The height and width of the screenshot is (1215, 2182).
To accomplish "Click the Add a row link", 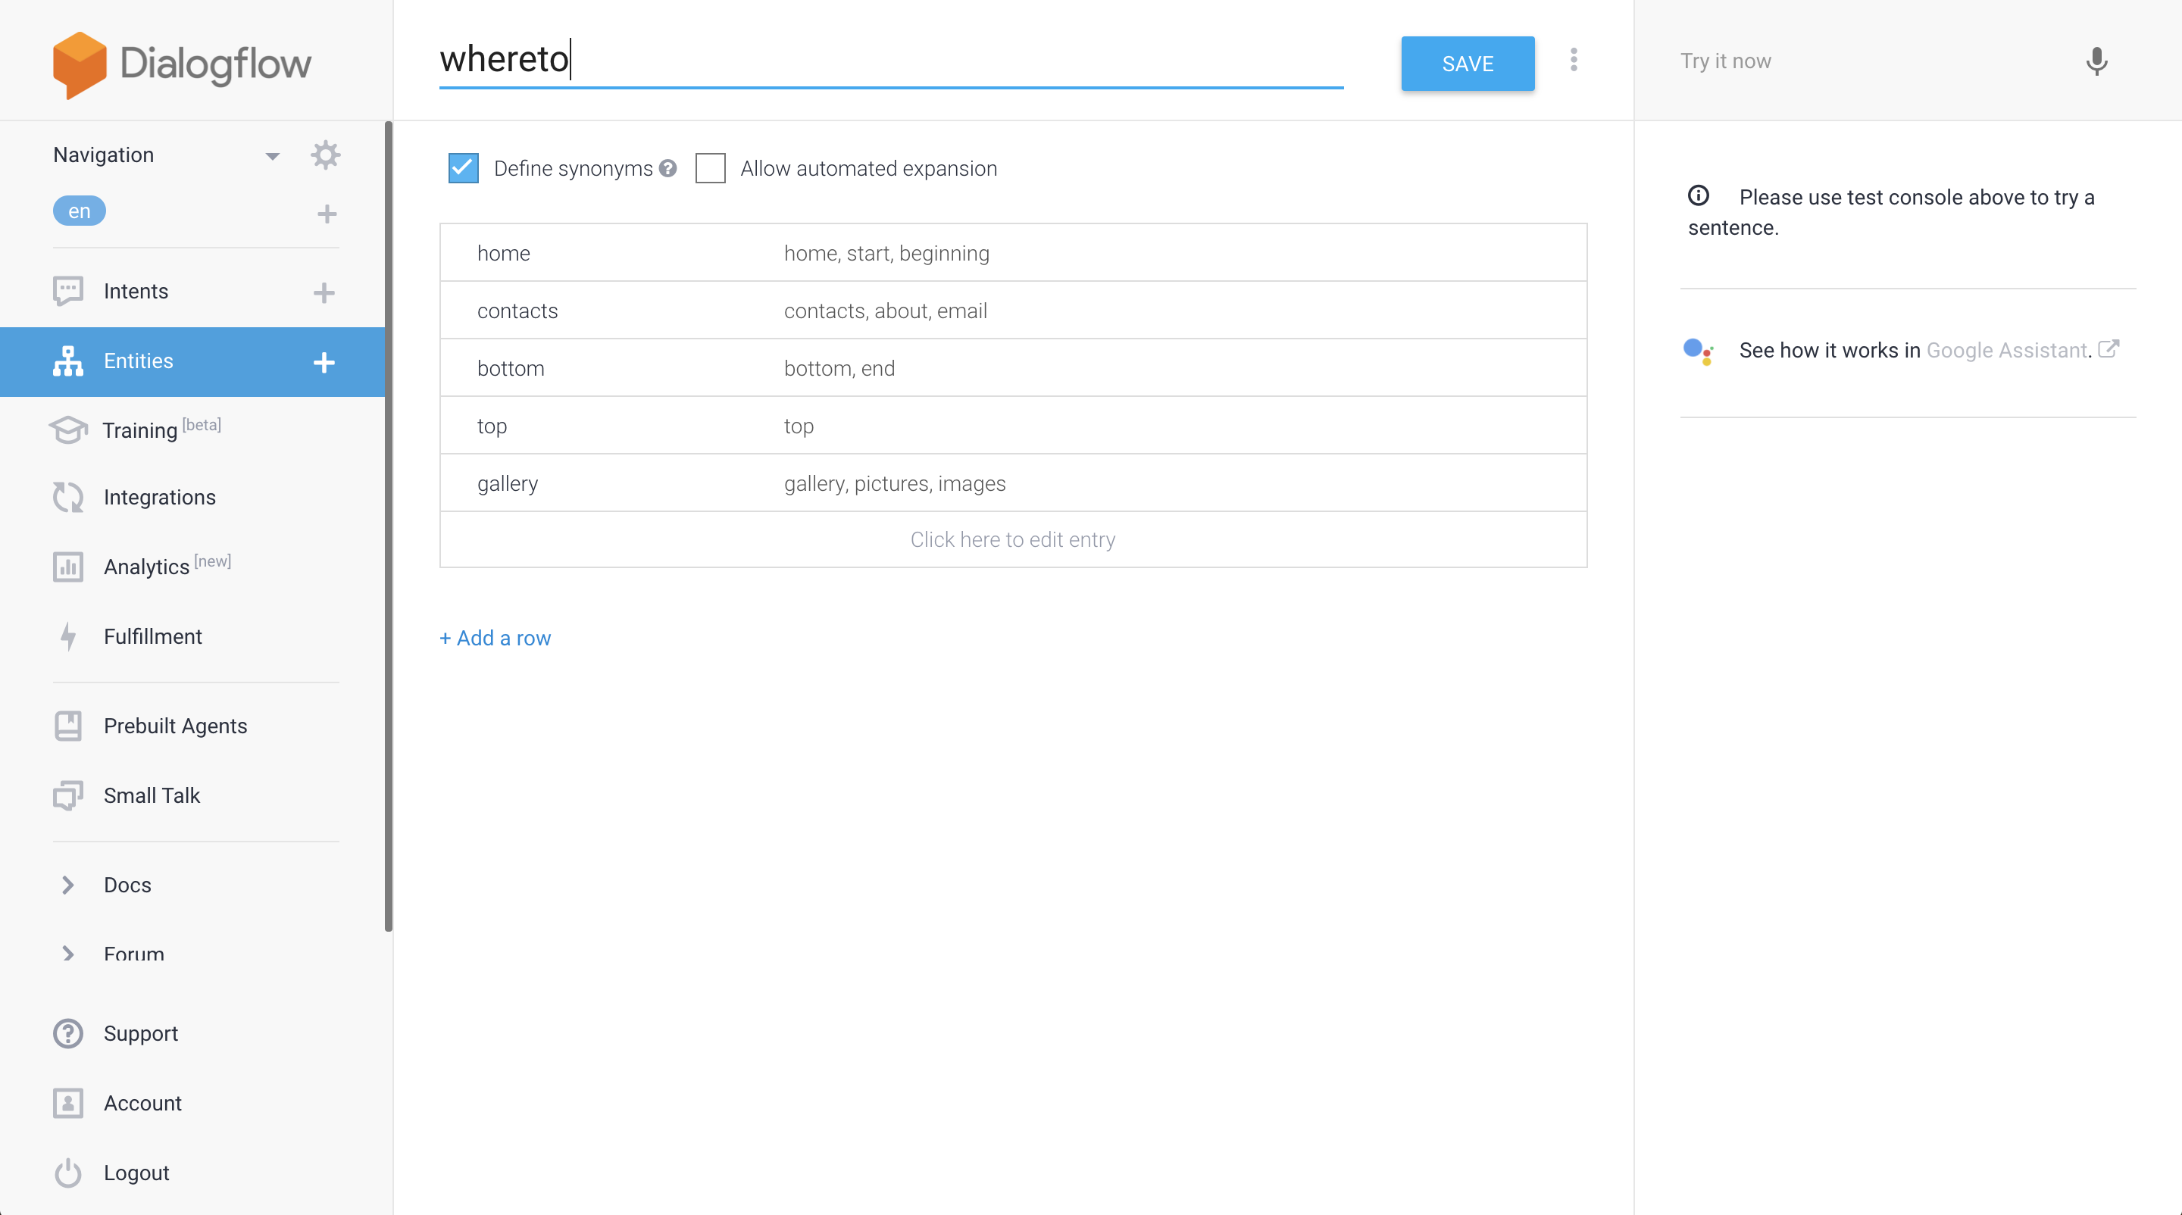I will pyautogui.click(x=495, y=638).
